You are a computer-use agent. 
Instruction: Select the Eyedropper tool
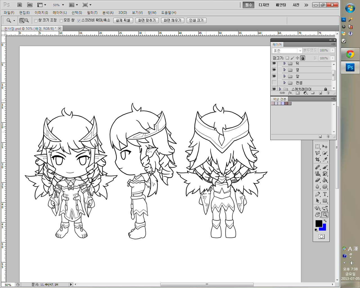point(325,159)
